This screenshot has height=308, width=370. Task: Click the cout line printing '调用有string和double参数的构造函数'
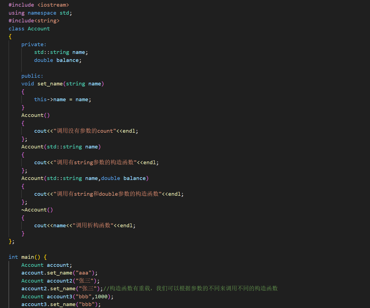(x=109, y=194)
